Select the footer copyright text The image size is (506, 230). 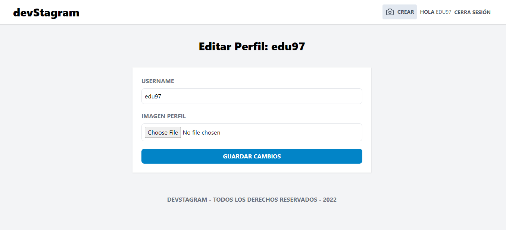tap(252, 199)
